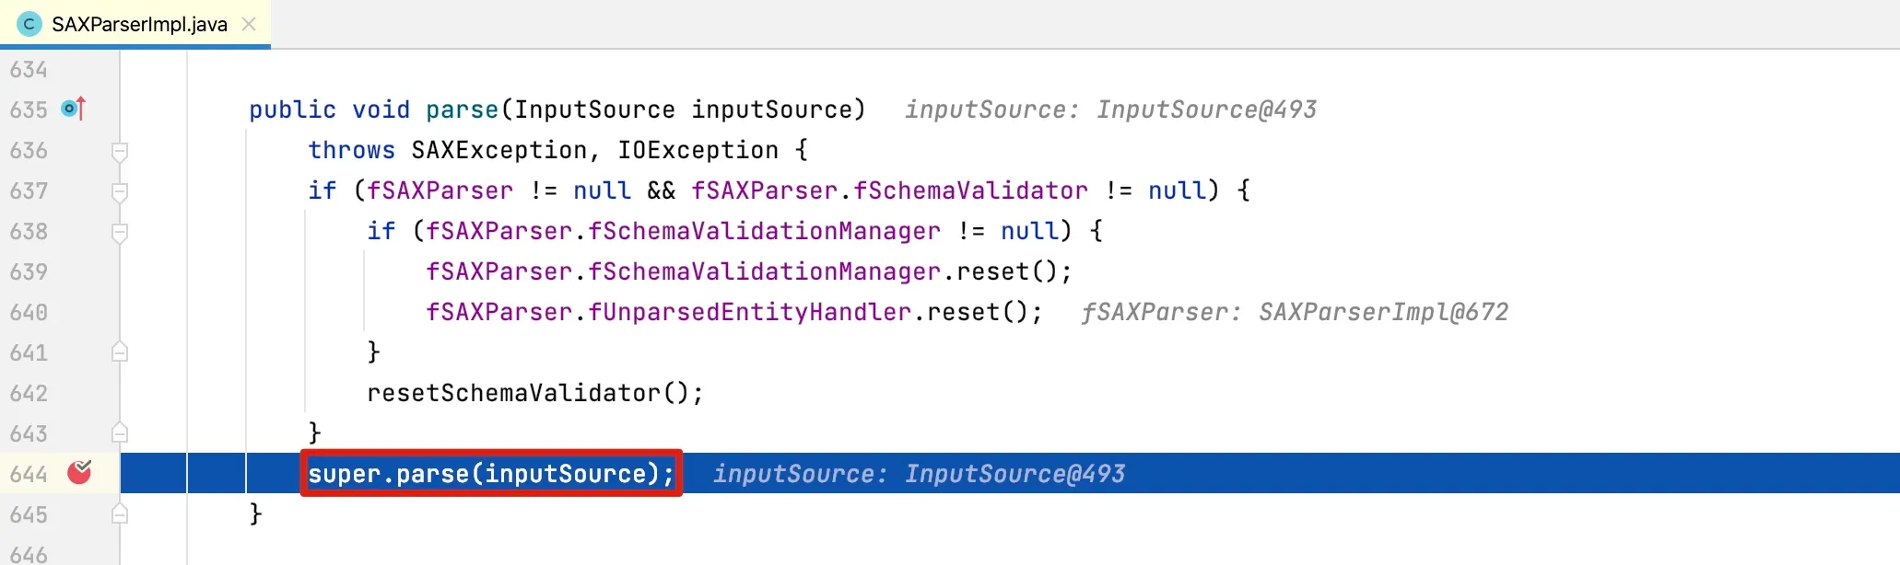Screen dimensions: 1900x565
Task: Click the inline hint 'inputSource: InputSource@493' on line 635
Action: [1110, 110]
